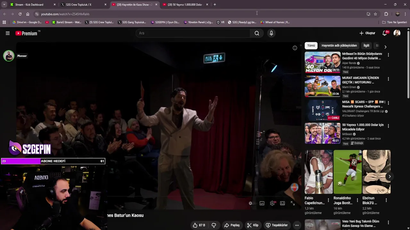Open Wheel of Names bookmark

coord(275,22)
